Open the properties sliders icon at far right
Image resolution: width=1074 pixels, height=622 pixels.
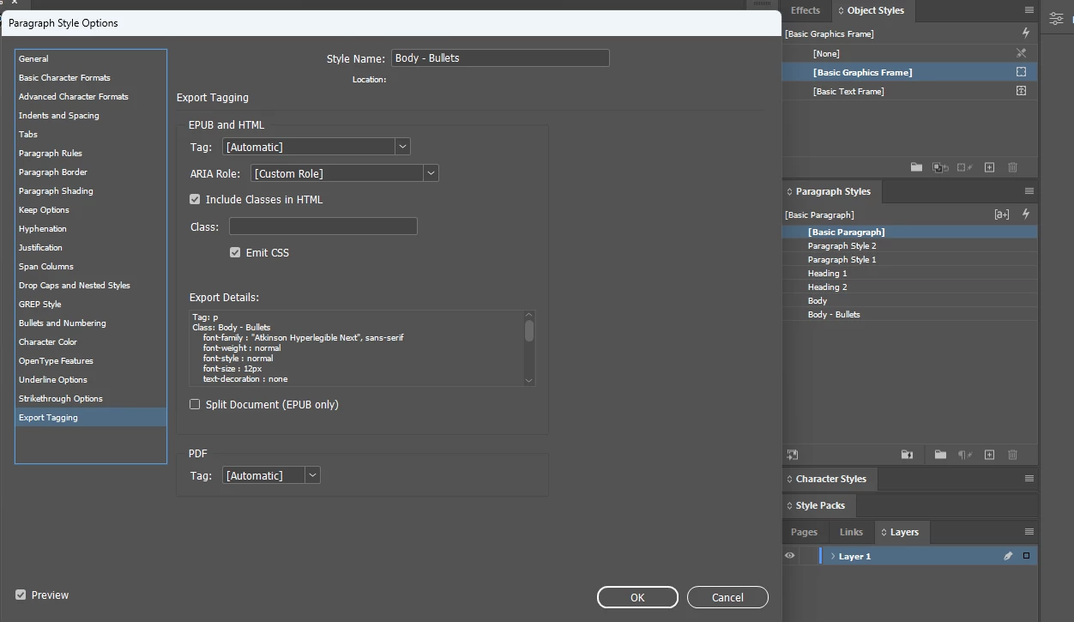coord(1056,18)
